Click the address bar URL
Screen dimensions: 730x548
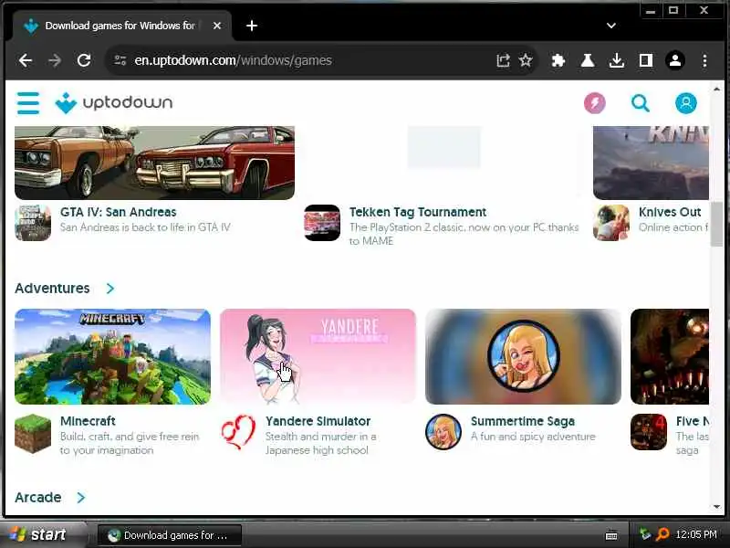[233, 60]
